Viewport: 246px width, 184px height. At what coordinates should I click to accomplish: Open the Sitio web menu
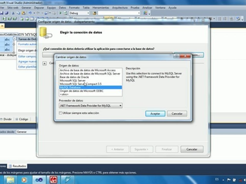(13, 8)
